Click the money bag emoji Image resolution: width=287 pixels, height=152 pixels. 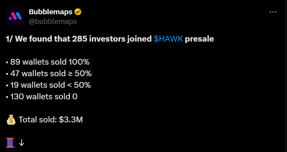(x=11, y=120)
